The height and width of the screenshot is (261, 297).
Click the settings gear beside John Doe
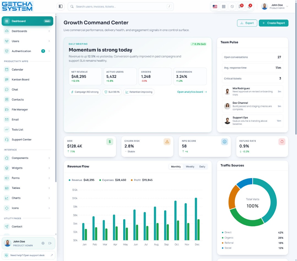pos(43,243)
